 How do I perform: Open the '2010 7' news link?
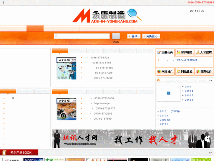[x=189, y=95]
